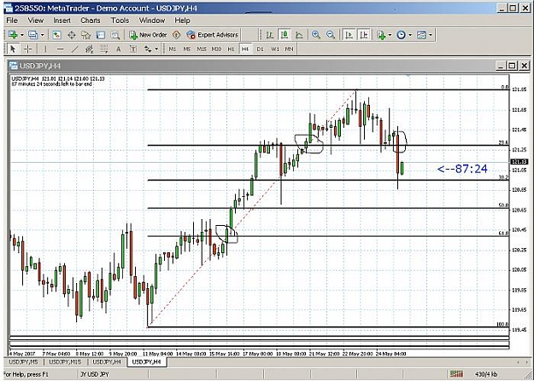Select the Cursor arrow tool

13,49
